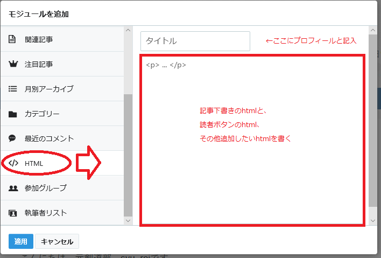
Task: Click the author card icon beside 執筆者リスト
Action: [x=12, y=213]
